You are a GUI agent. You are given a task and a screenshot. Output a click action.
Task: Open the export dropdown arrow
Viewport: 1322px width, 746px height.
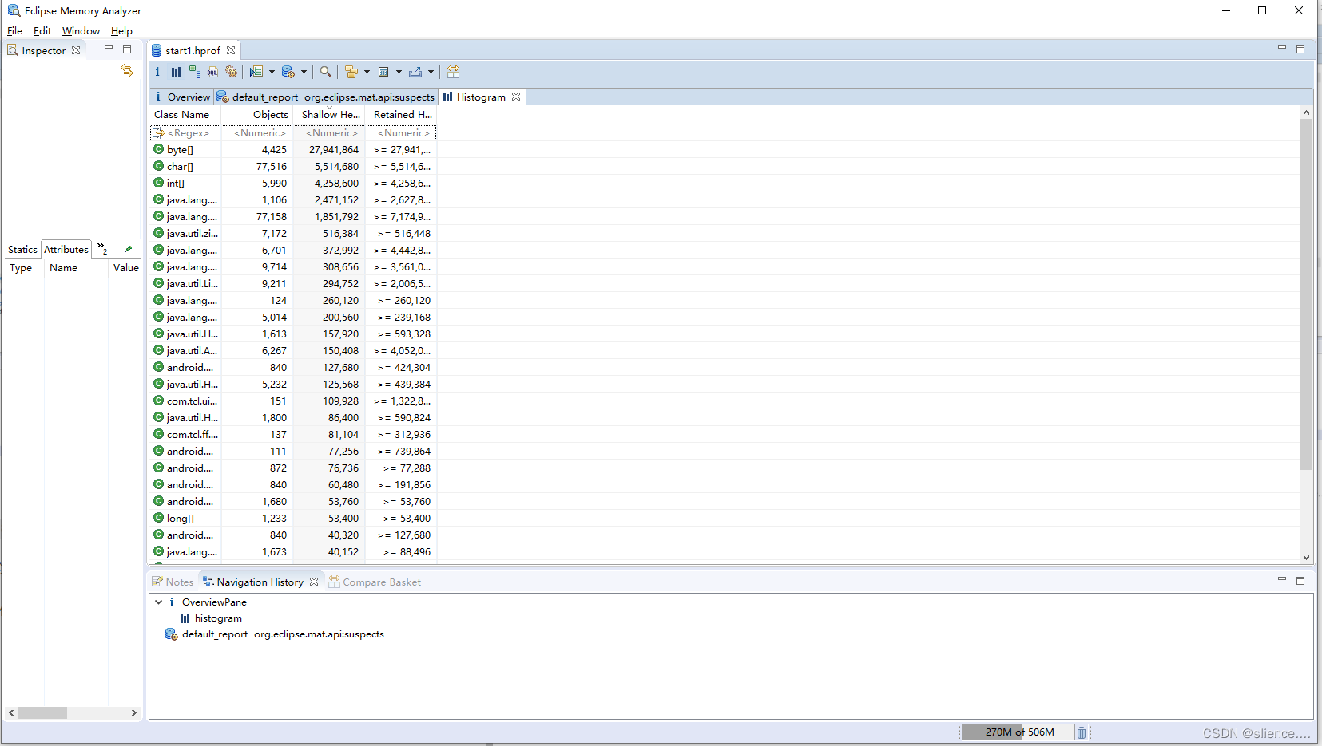point(431,72)
